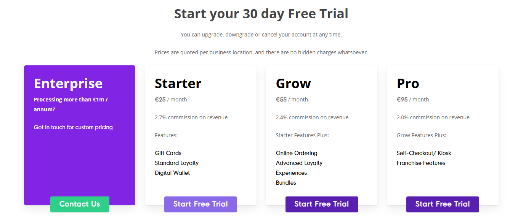
Task: Click the Grow plan title
Action: point(293,84)
